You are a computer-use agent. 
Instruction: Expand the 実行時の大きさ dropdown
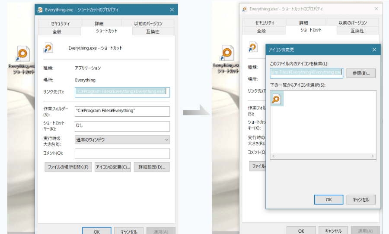coord(122,140)
